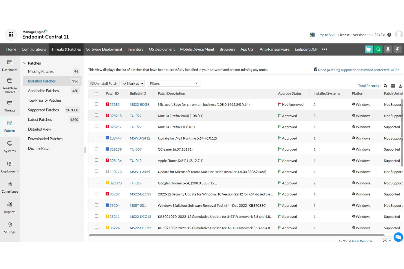The image size is (404, 269).
Task: Open the records per page dropdown
Action: (387, 241)
